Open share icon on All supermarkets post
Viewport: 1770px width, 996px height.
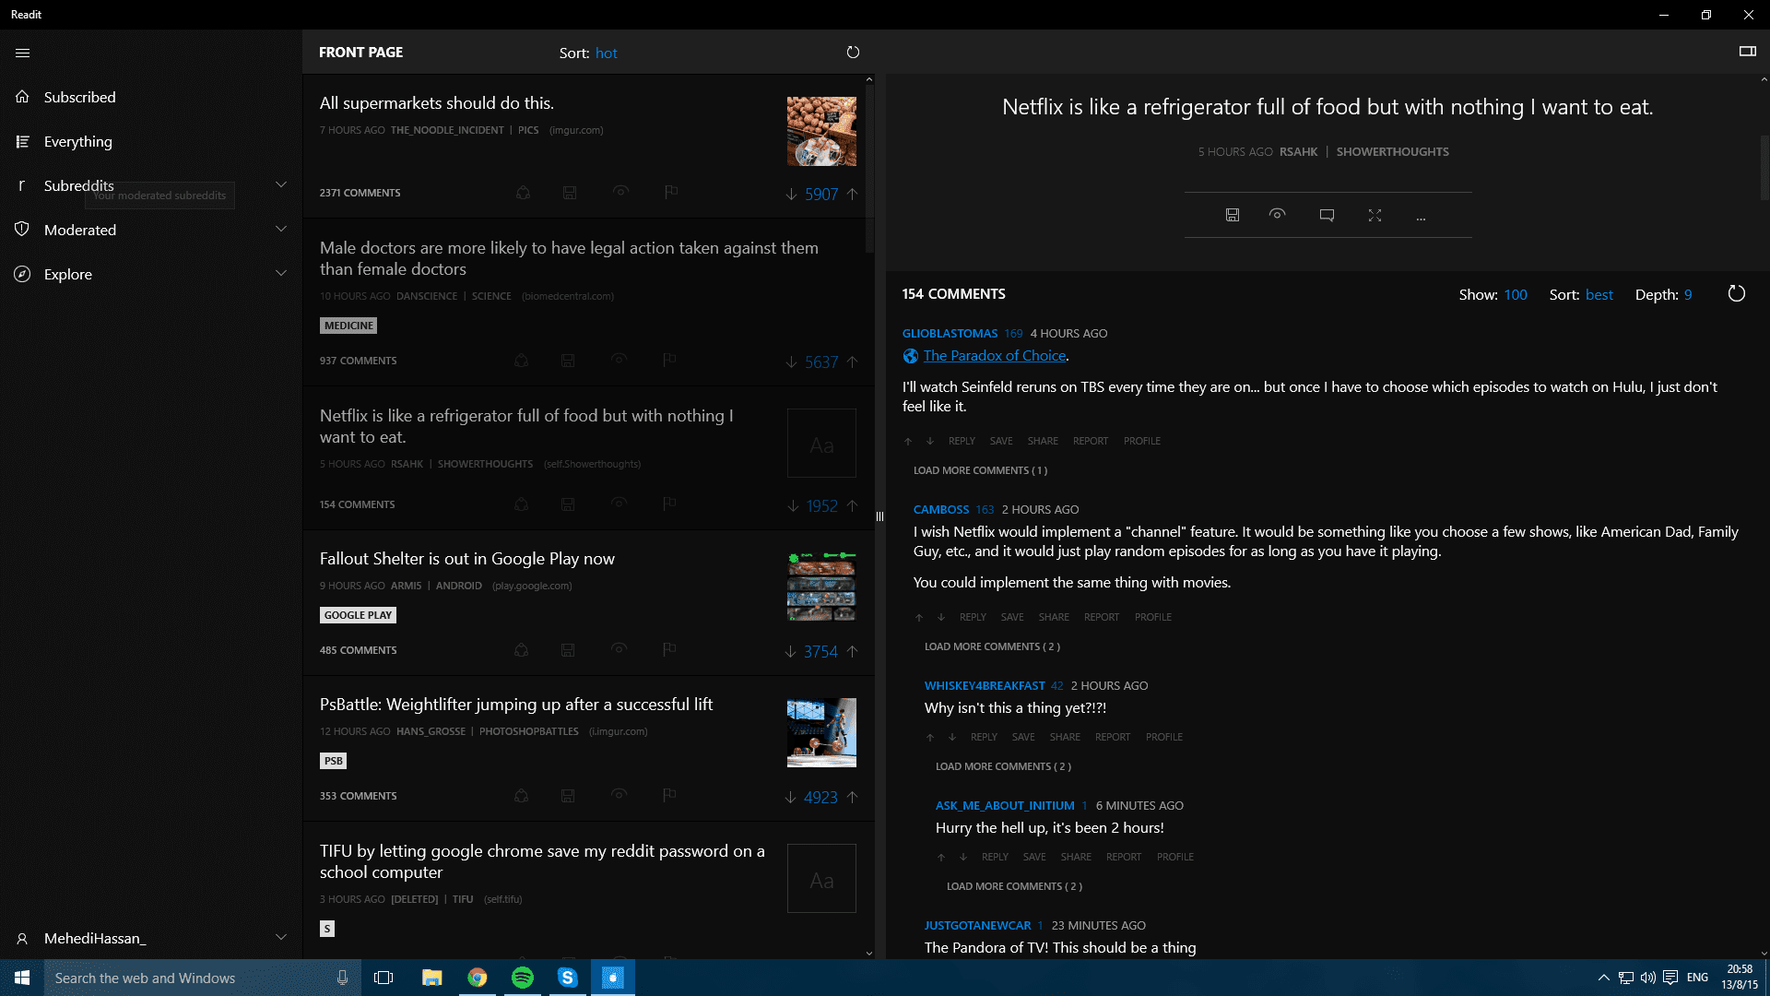tap(523, 193)
